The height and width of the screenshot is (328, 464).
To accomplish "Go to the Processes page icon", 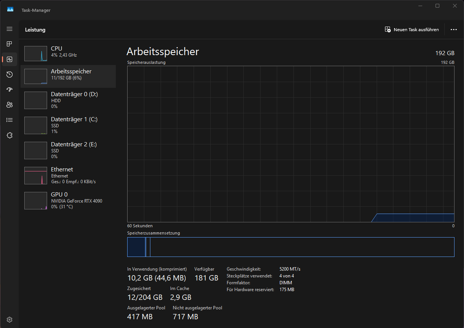I will (x=9, y=44).
